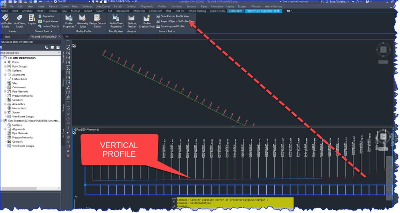Open Design Criteria Editor
This screenshot has width=400, height=213.
tap(97, 21)
